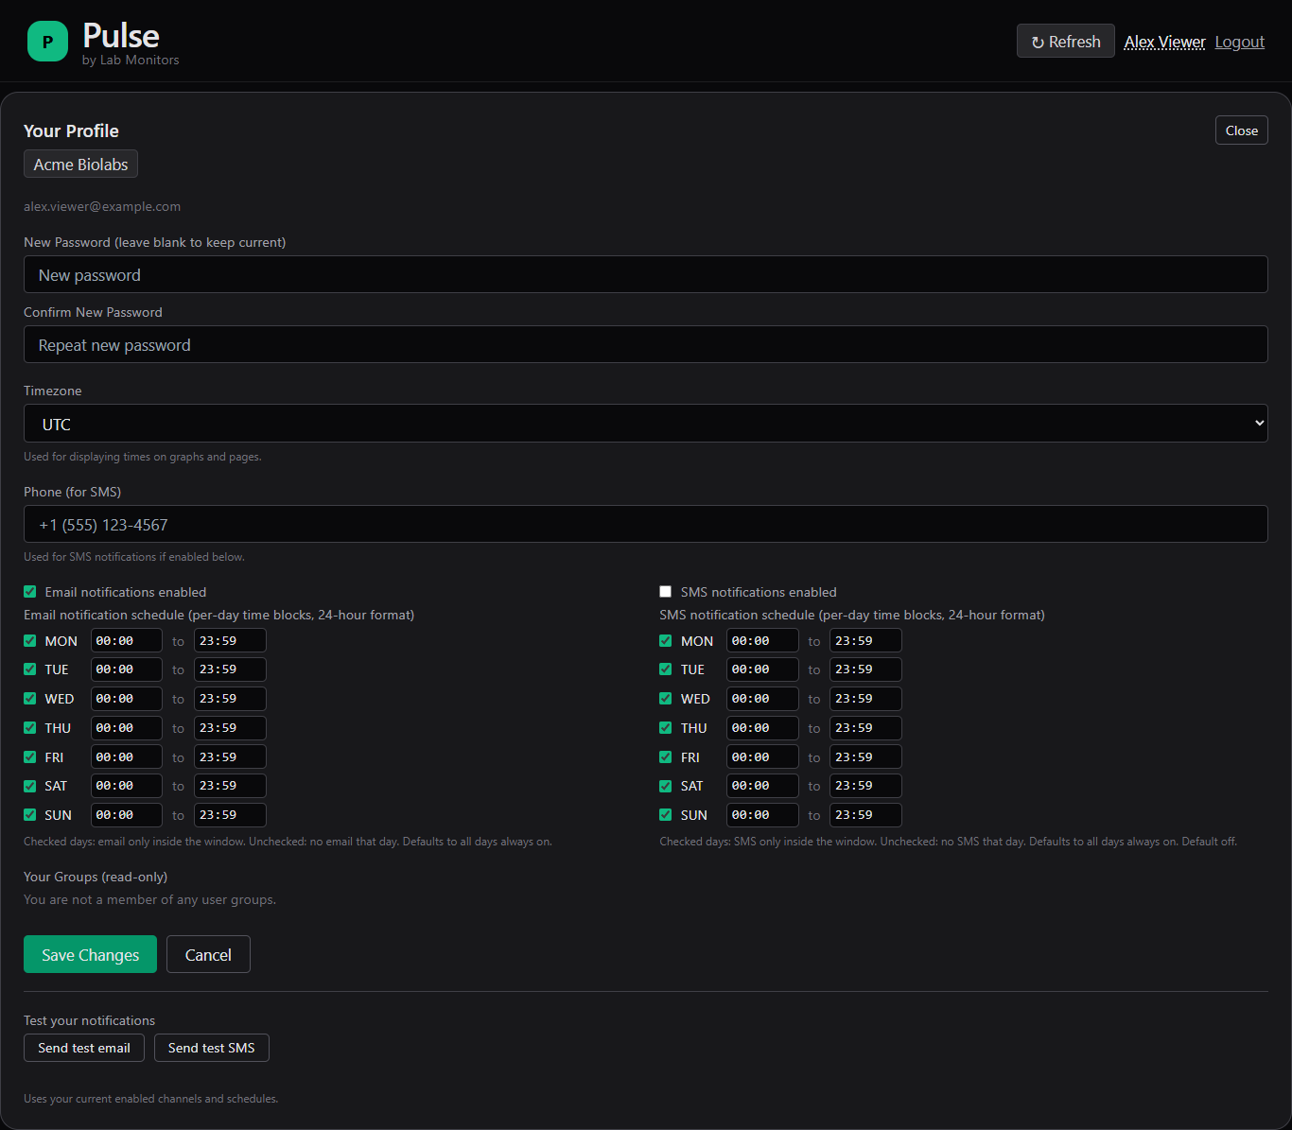Edit the email TUE start time field
This screenshot has height=1130, width=1292.
(127, 669)
